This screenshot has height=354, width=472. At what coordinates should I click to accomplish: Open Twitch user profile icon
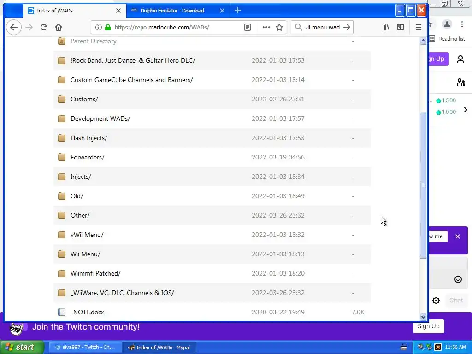coord(460,59)
